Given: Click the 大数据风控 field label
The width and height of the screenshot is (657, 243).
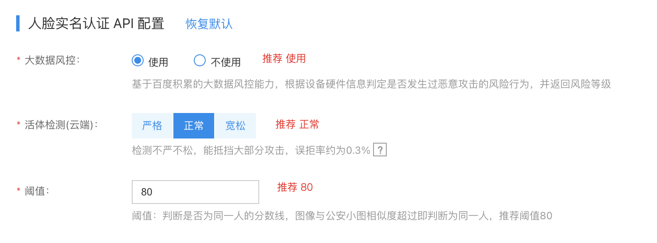Looking at the screenshot, I should (x=52, y=60).
